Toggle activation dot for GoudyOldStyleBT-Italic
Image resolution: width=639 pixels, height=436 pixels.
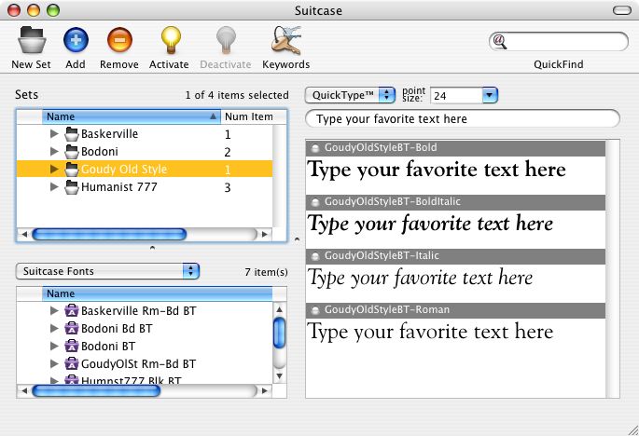click(x=314, y=256)
